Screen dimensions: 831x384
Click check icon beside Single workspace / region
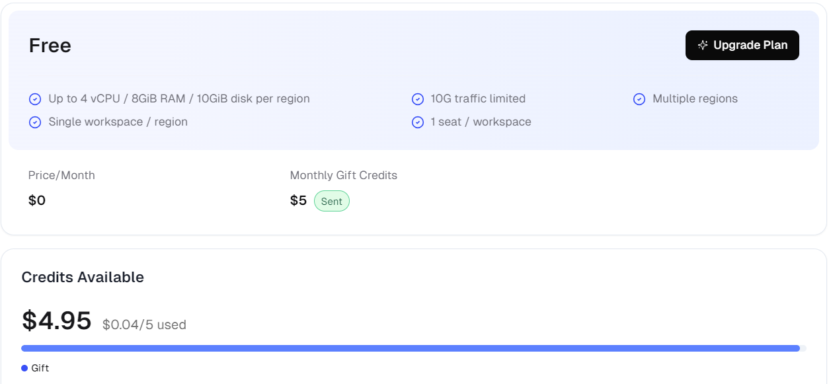click(x=35, y=122)
